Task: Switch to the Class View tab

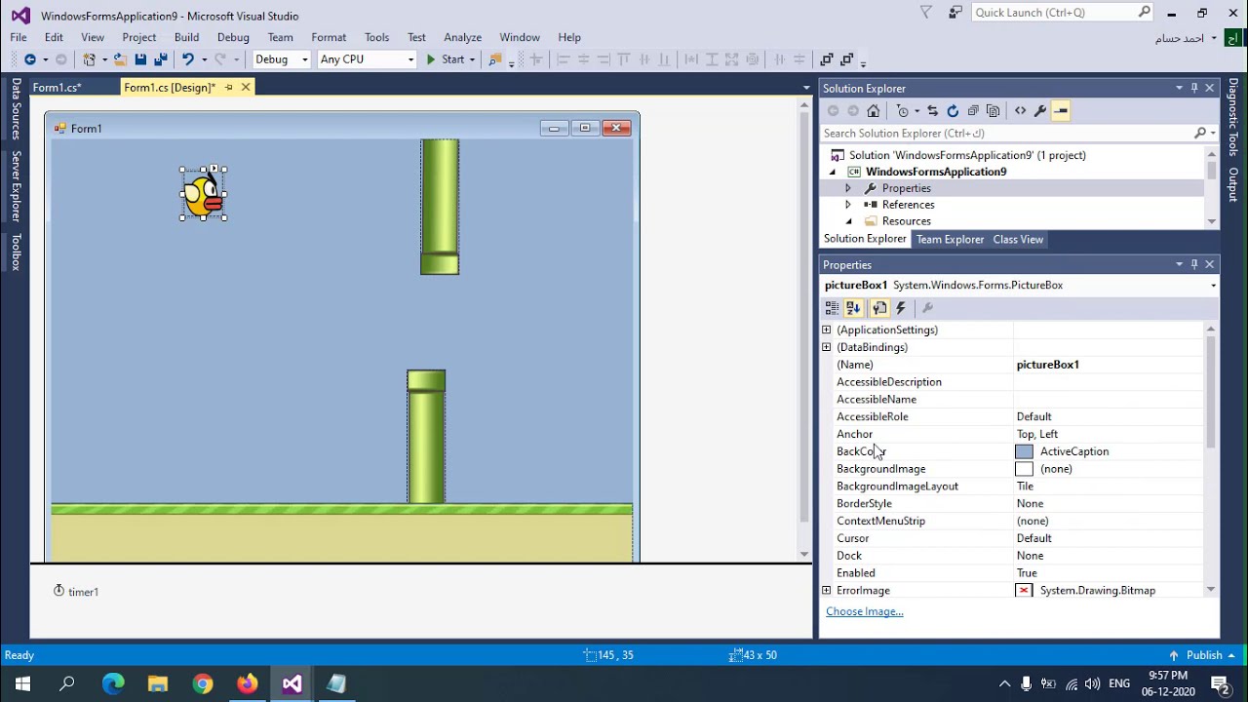Action: (1018, 240)
